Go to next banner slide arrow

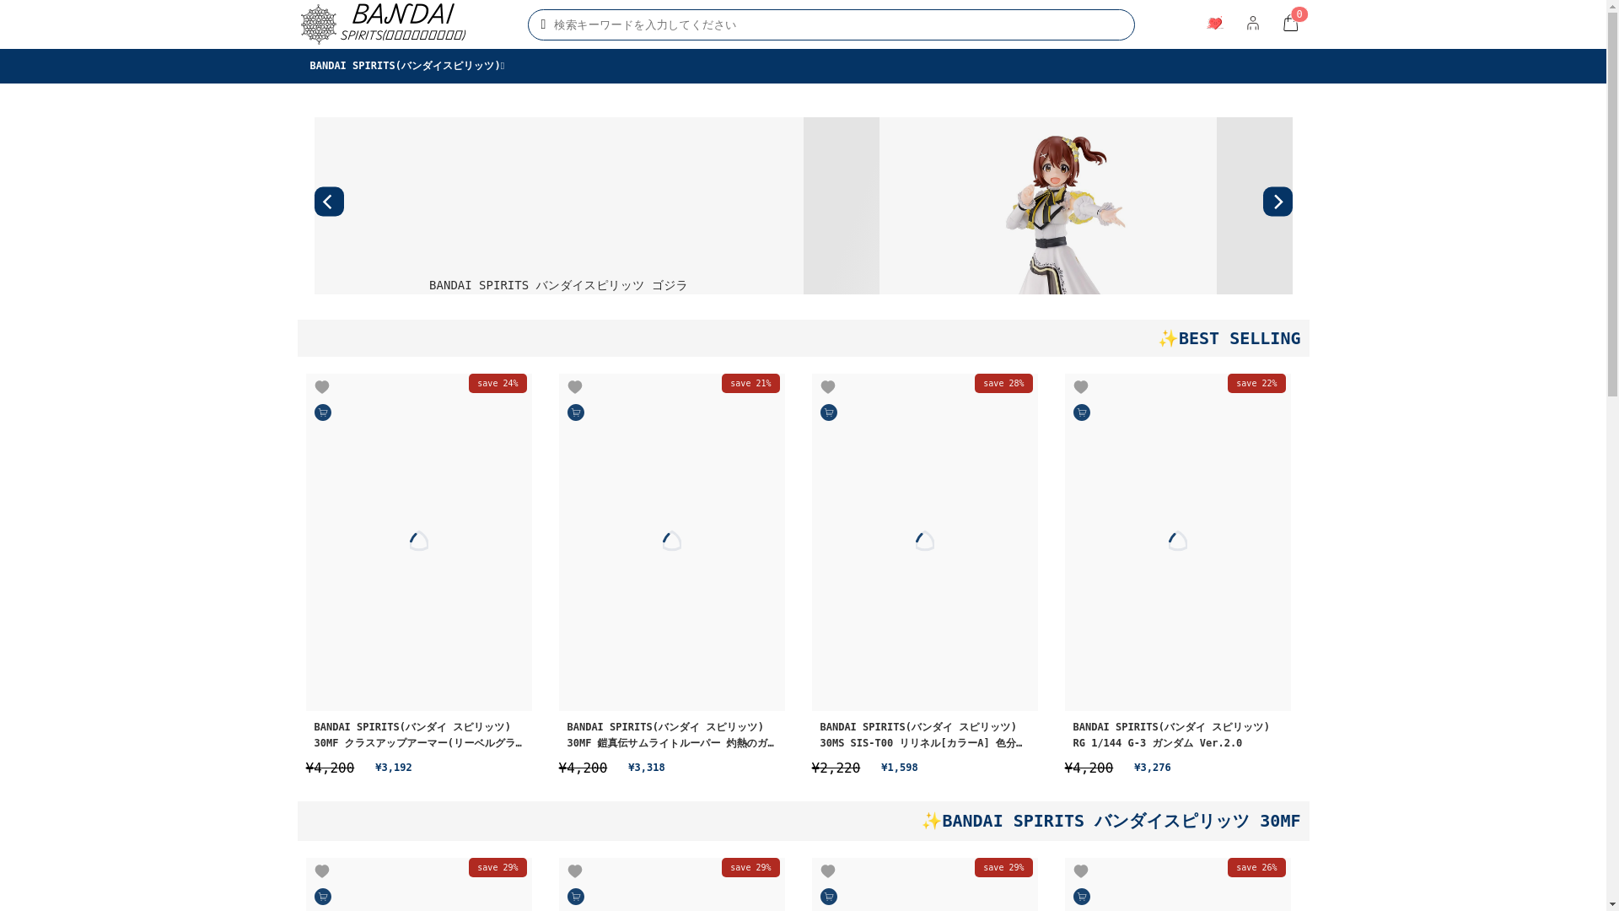tap(1277, 202)
